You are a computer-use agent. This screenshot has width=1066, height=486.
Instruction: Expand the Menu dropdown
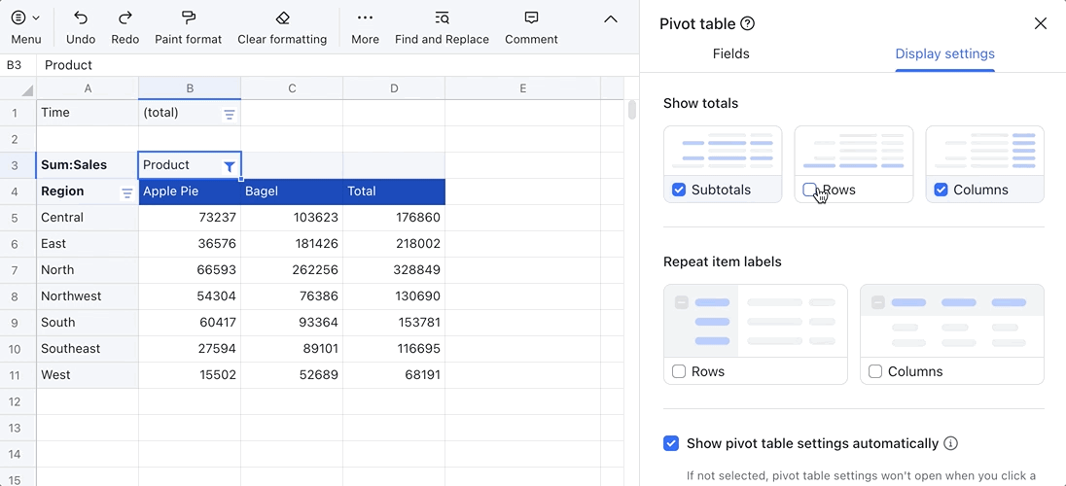point(26,18)
